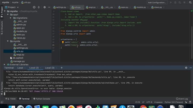Click Collapse All icon in Project panel
The width and height of the screenshot is (193, 108).
click(x=39, y=7)
